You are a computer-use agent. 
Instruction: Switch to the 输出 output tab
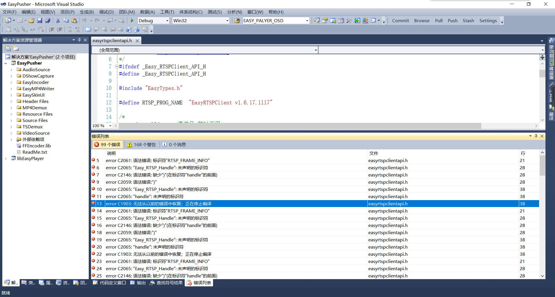[138, 283]
